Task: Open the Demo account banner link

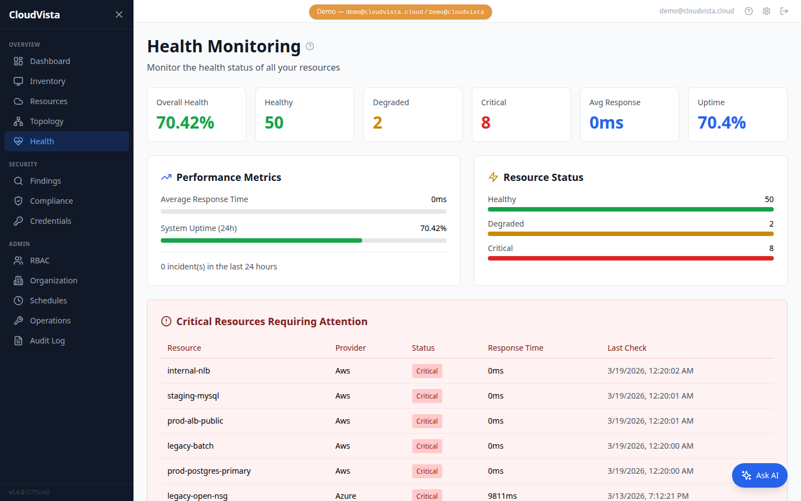Action: click(x=400, y=11)
